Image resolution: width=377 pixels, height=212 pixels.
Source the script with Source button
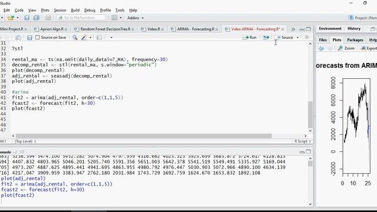(285, 38)
